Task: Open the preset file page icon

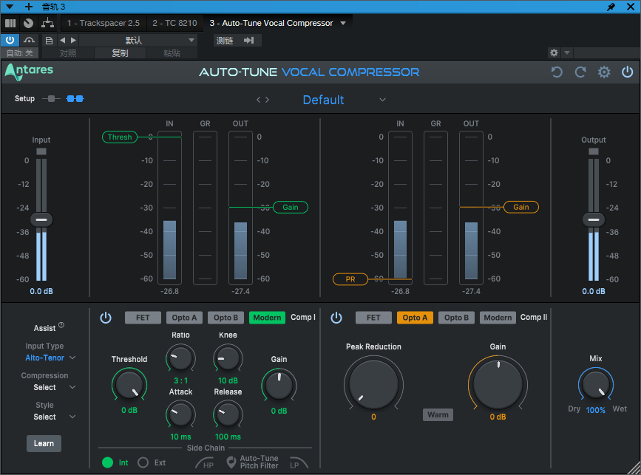Action: 49,41
